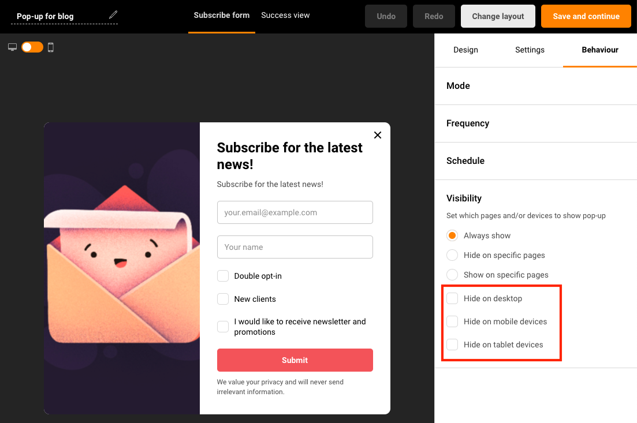Switch to Success view tab
This screenshot has height=423, width=637.
[285, 16]
